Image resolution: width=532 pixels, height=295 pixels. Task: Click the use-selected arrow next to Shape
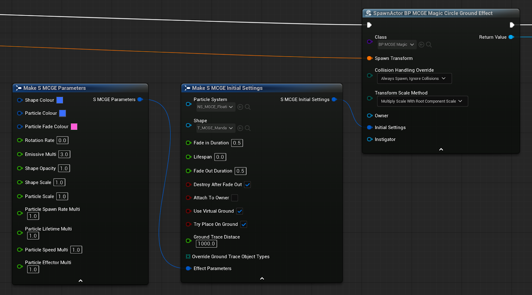(240, 128)
